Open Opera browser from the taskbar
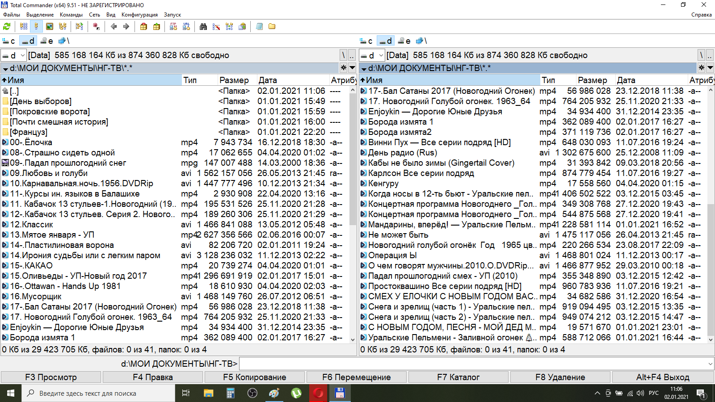The image size is (715, 402). click(x=318, y=393)
